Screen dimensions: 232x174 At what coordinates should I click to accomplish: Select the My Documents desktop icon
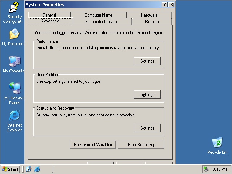(14, 35)
